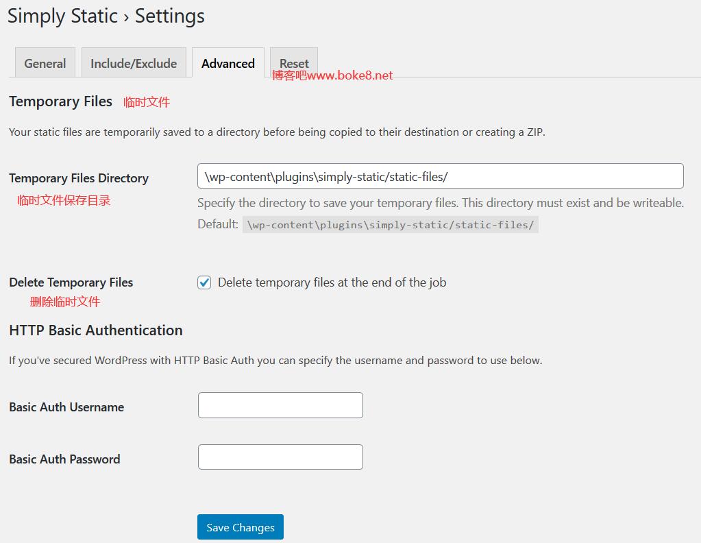The image size is (701, 543).
Task: Click the 'Specify the directory' help description
Action: pyautogui.click(x=441, y=203)
